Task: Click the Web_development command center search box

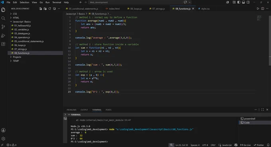Action: pyautogui.click(x=135, y=2)
